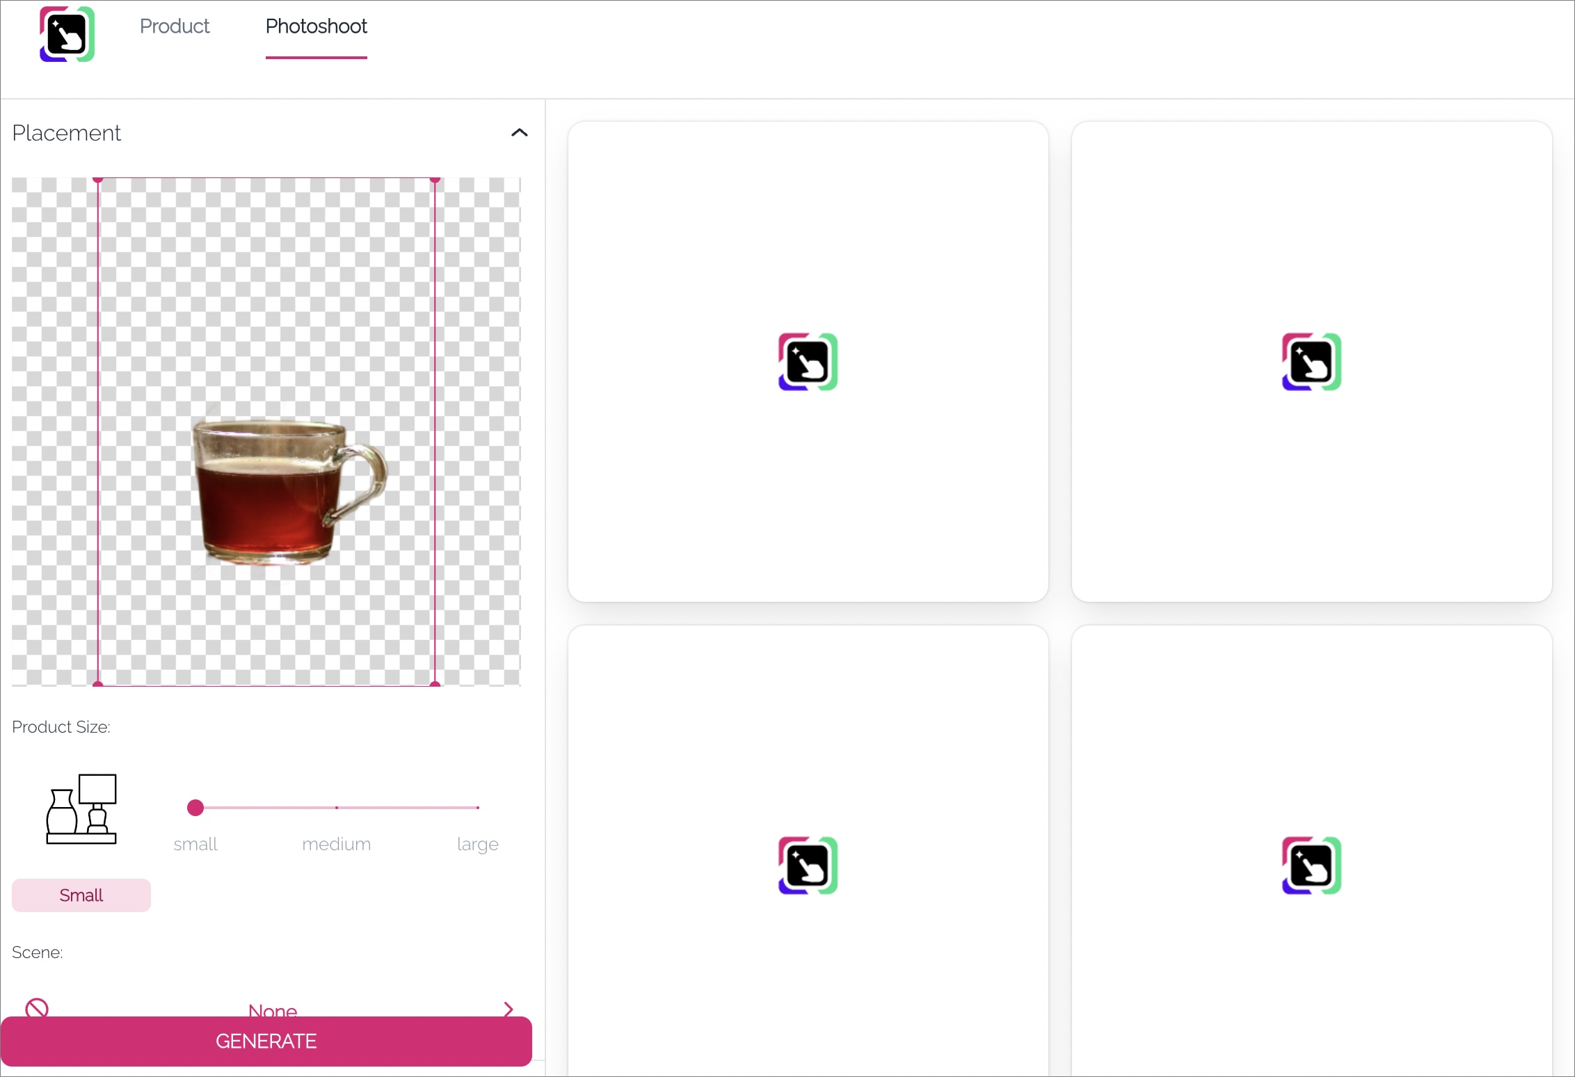Click the slider knob at small
Viewport: 1575px width, 1077px height.
pyautogui.click(x=195, y=808)
